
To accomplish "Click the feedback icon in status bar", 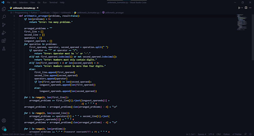I will [x=245, y=134].
